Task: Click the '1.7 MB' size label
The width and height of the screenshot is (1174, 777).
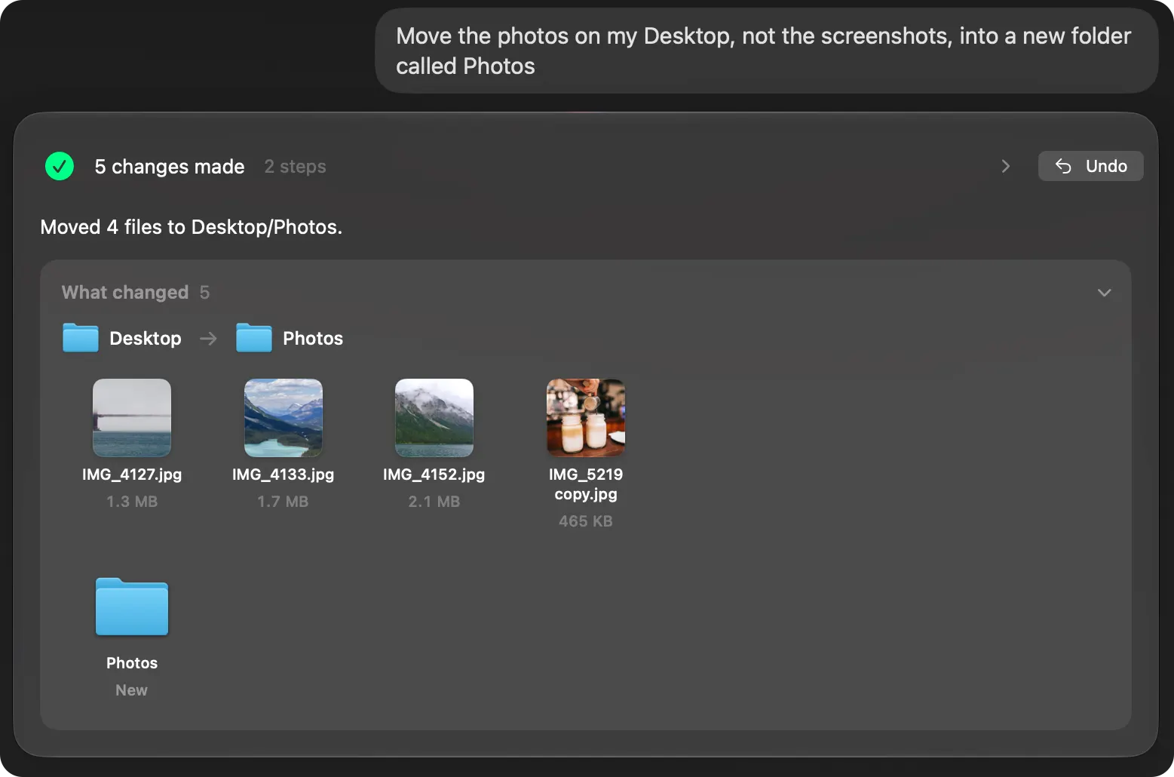Action: point(284,502)
